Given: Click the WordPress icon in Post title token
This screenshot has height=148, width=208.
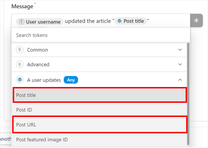Looking at the screenshot, I should (120, 21).
